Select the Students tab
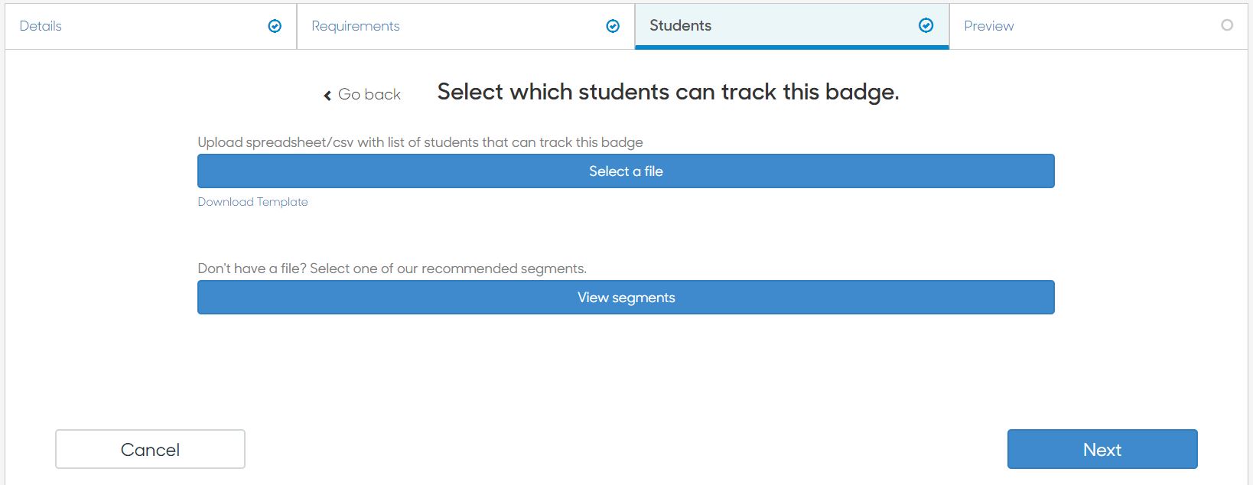1253x485 pixels. tap(792, 26)
